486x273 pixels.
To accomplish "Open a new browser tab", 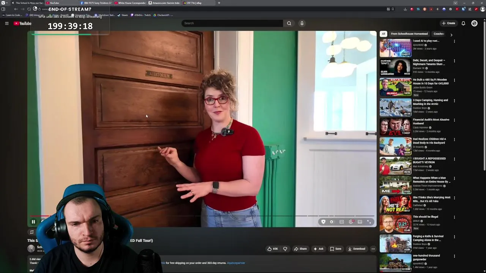I will (x=219, y=3).
